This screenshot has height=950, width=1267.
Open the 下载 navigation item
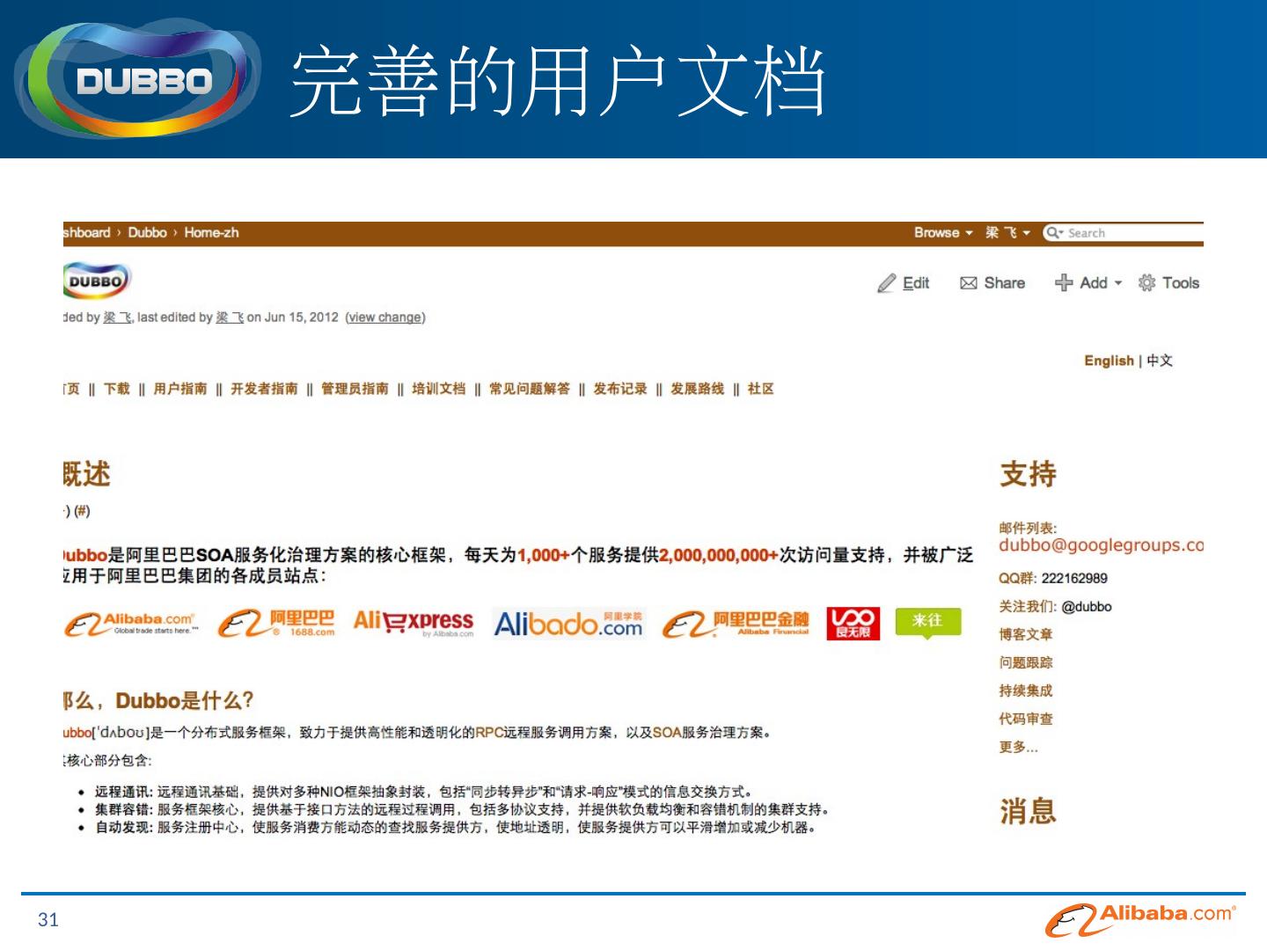(x=117, y=389)
